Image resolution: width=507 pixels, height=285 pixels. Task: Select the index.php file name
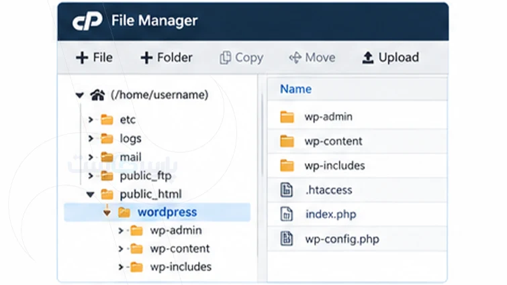click(x=331, y=215)
